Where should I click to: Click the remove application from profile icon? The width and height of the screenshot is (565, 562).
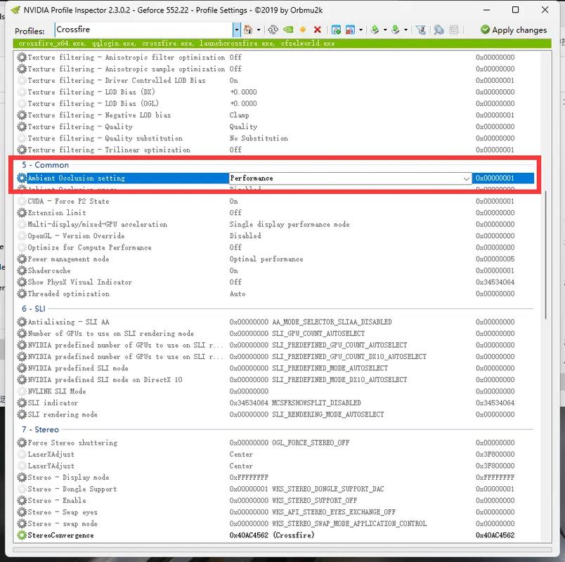coord(351,30)
